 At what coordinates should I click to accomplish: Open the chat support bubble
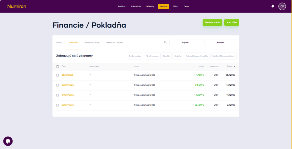(x=8, y=141)
